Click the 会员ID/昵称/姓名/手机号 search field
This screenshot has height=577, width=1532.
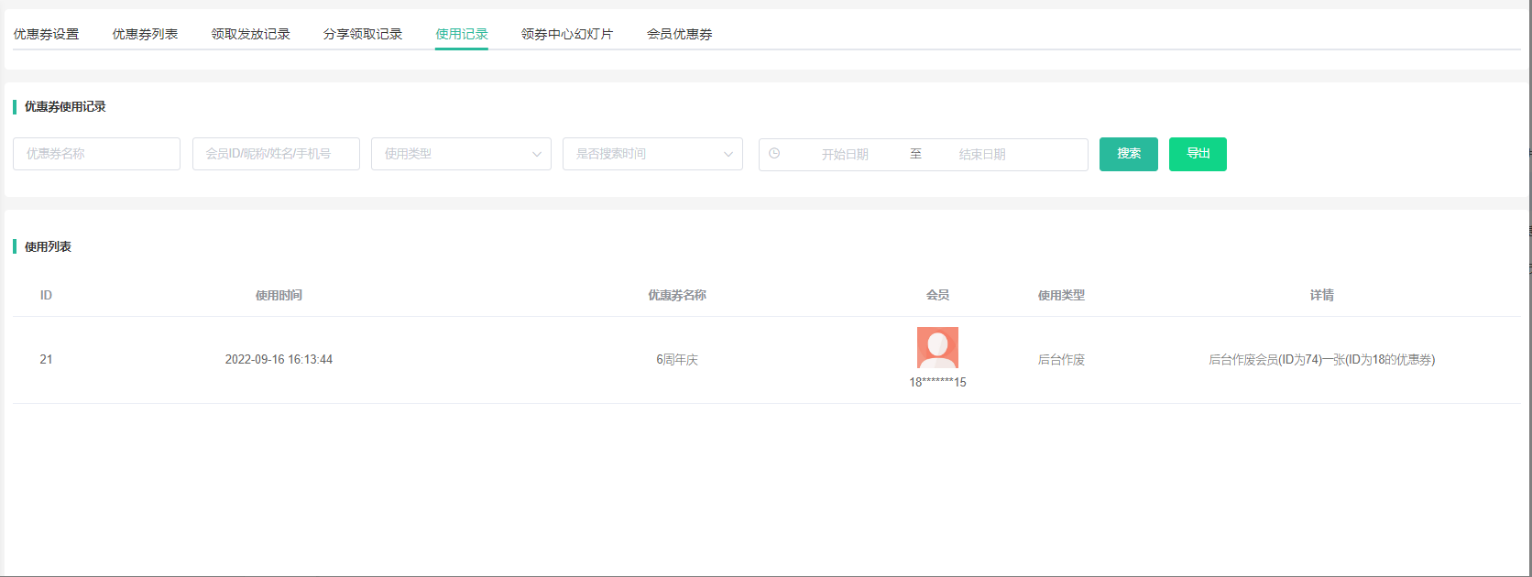click(x=276, y=154)
